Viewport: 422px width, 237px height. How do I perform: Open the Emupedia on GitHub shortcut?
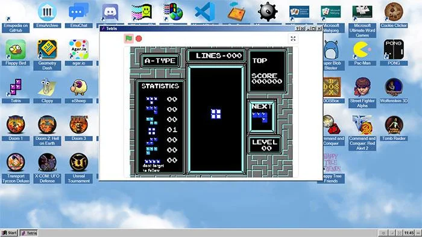(x=16, y=17)
